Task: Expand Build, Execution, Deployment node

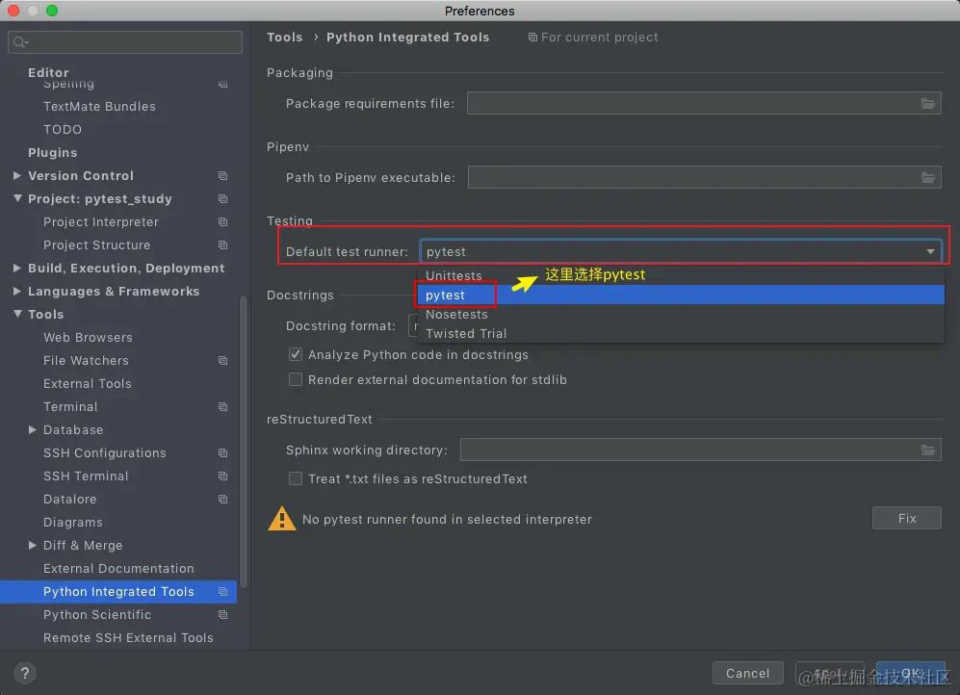Action: point(17,268)
